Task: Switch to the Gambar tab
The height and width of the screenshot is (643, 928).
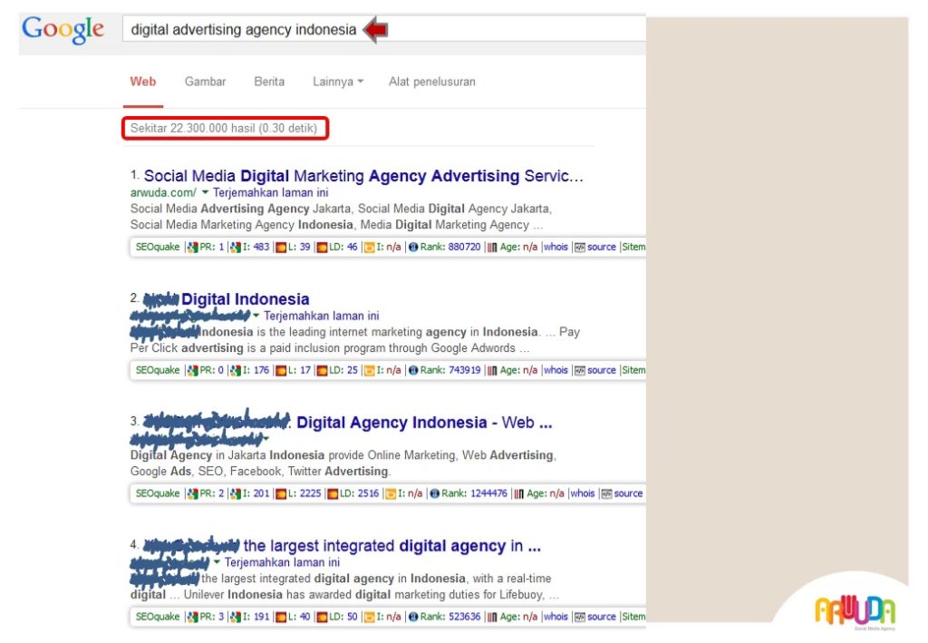Action: (206, 82)
